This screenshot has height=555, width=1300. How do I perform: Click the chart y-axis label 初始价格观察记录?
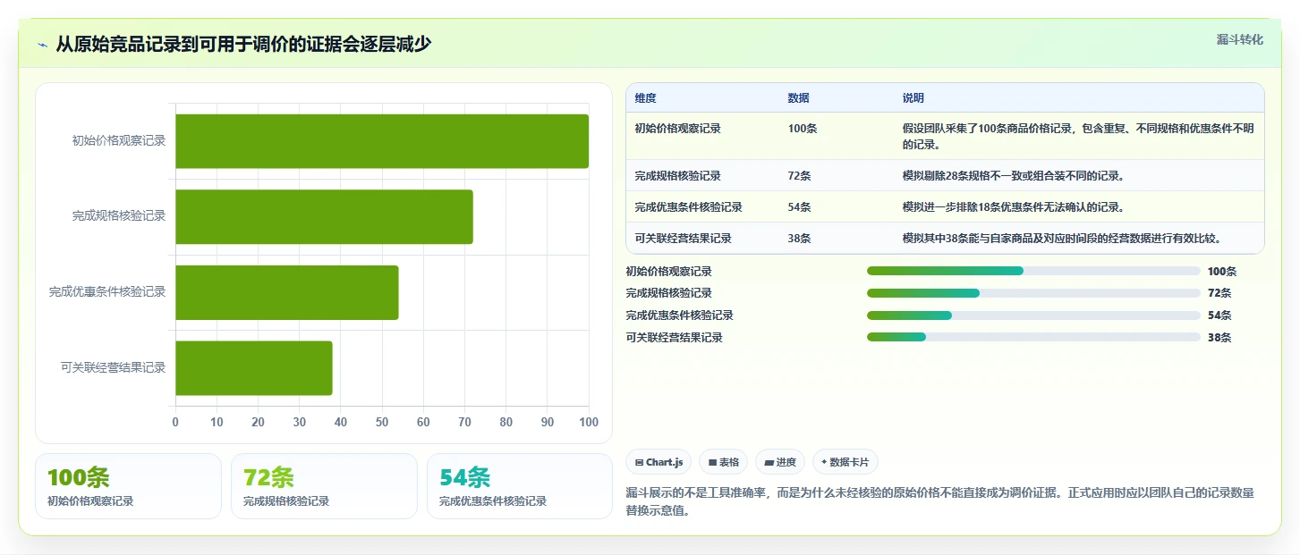point(119,141)
